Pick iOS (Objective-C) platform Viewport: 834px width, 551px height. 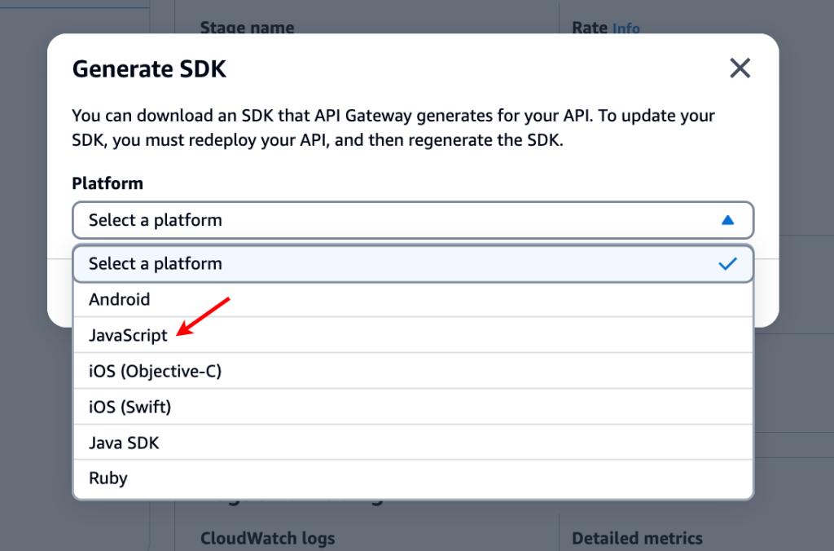click(413, 371)
